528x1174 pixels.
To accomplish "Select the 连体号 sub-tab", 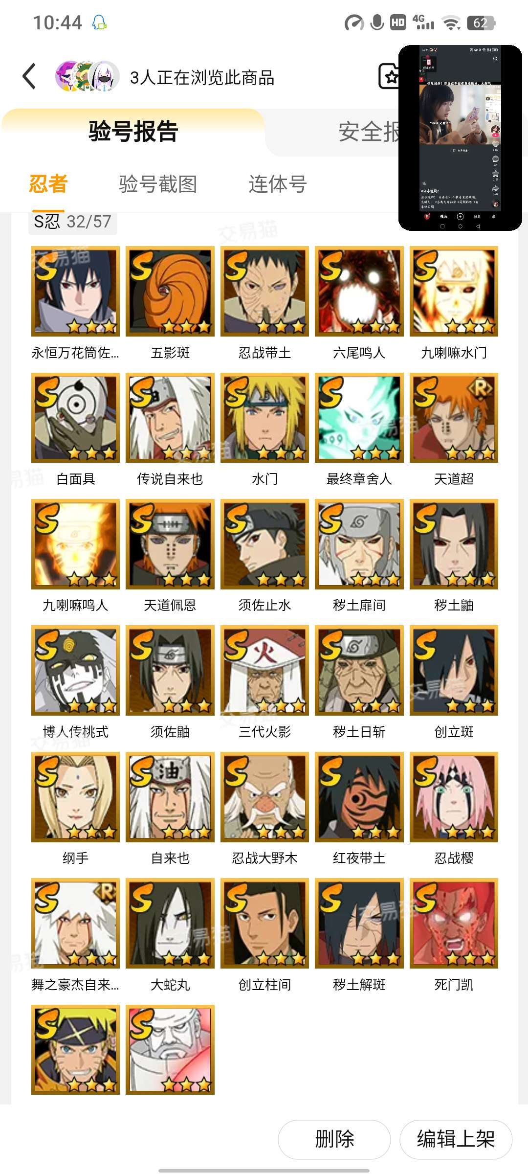I will point(278,184).
